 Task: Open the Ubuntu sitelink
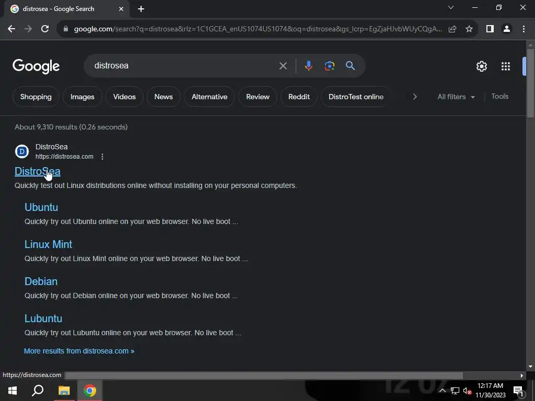point(41,207)
